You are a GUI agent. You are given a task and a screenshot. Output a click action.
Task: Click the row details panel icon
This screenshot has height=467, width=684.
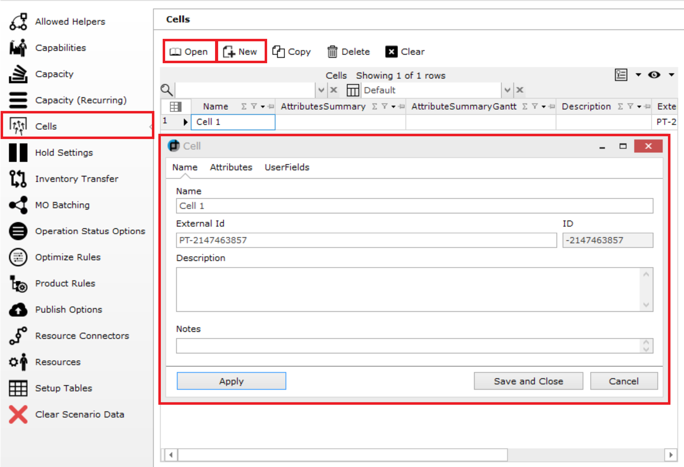(x=621, y=75)
